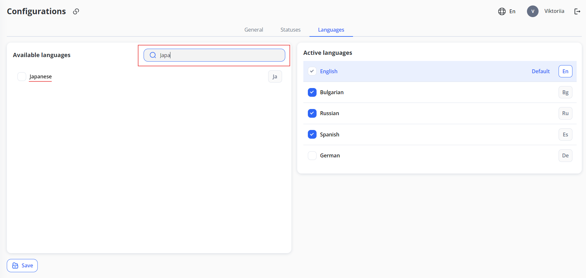586x278 pixels.
Task: Click the magnifier icon in search field
Action: click(153, 55)
